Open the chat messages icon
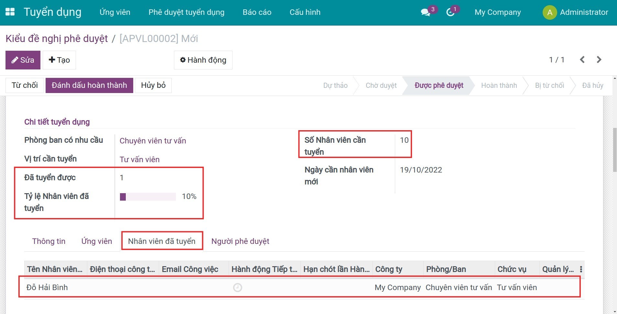617x314 pixels. click(426, 12)
